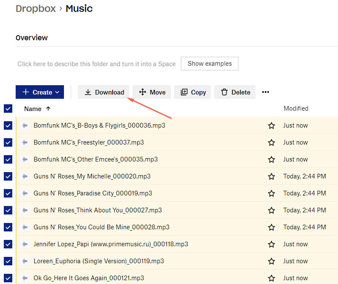Image resolution: width=338 pixels, height=284 pixels.
Task: Click audio icon of Guns N' Roses_You Could Be Mine
Action: [25, 227]
